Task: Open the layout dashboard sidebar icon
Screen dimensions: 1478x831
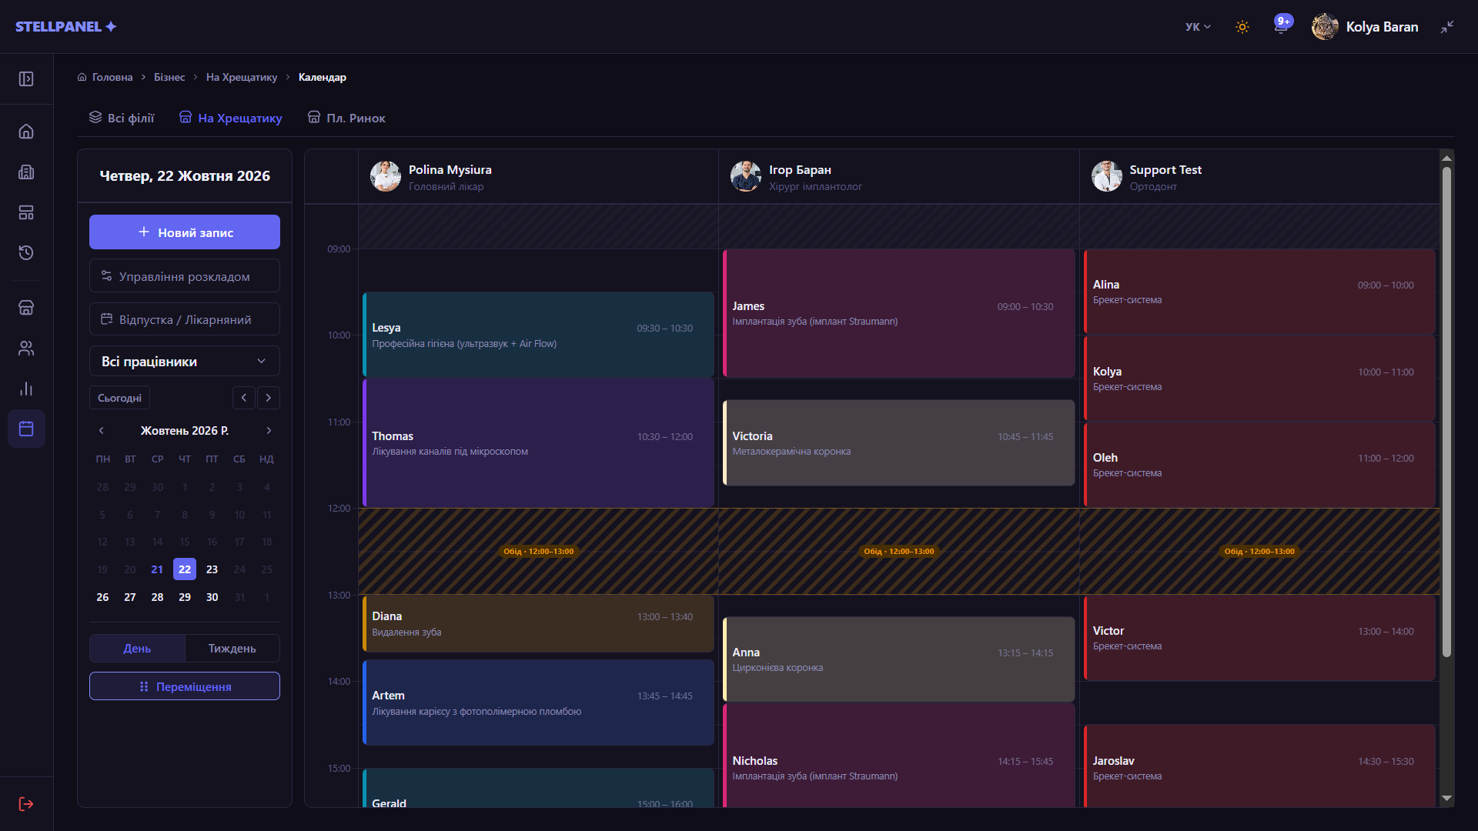Action: pos(26,212)
